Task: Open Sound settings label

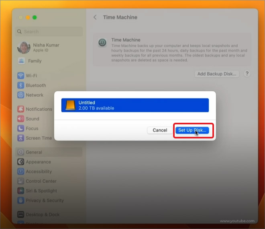Action: [33, 119]
